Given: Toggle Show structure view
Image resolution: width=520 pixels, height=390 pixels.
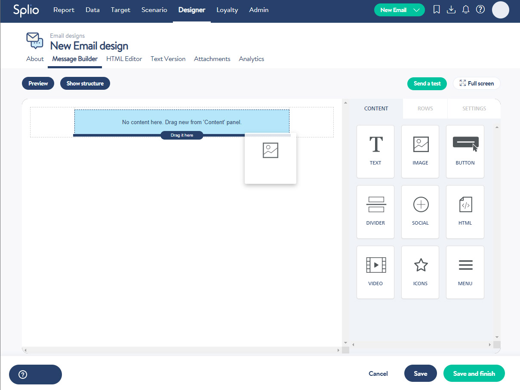Looking at the screenshot, I should point(85,83).
